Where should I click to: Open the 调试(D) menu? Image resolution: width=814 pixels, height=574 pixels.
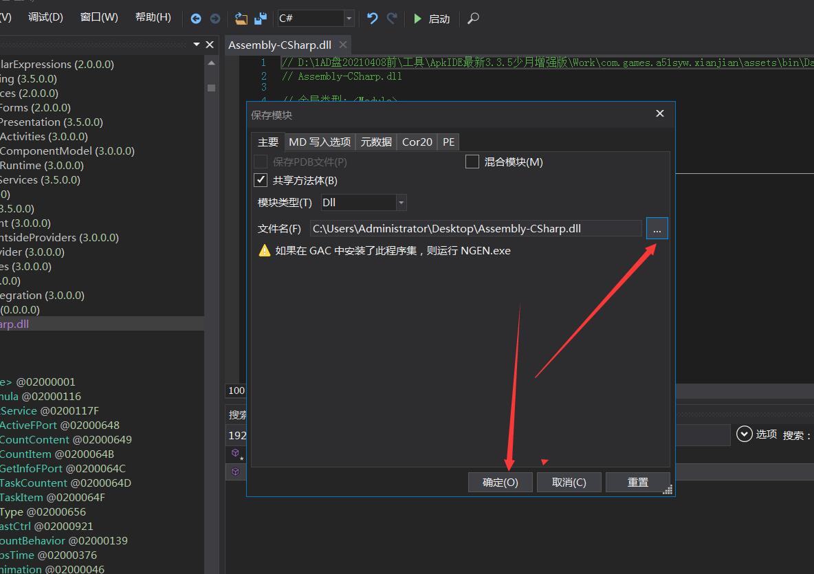(45, 17)
